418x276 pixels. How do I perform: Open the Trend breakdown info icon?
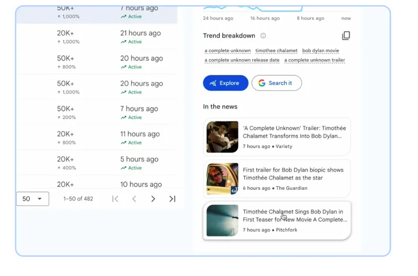(x=263, y=35)
